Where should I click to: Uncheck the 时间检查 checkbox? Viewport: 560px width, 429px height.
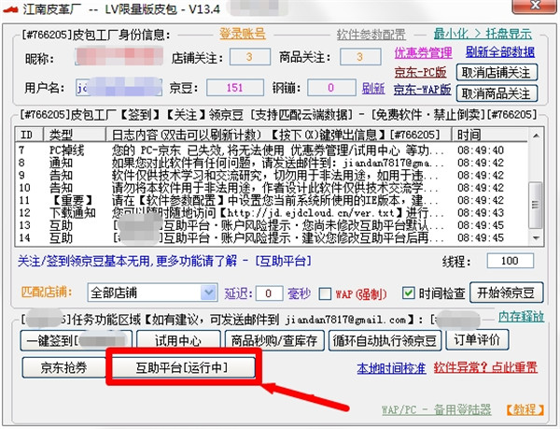[408, 293]
